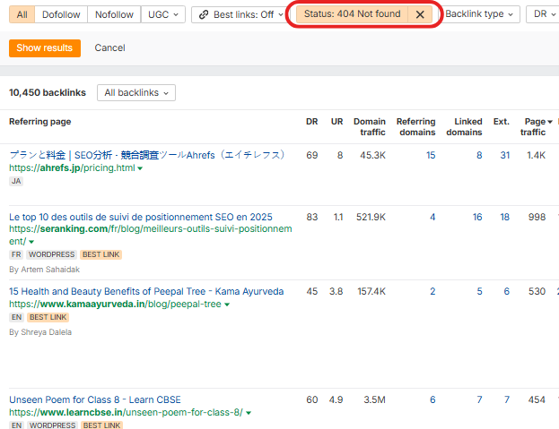Open the Best links dropdown

point(238,14)
